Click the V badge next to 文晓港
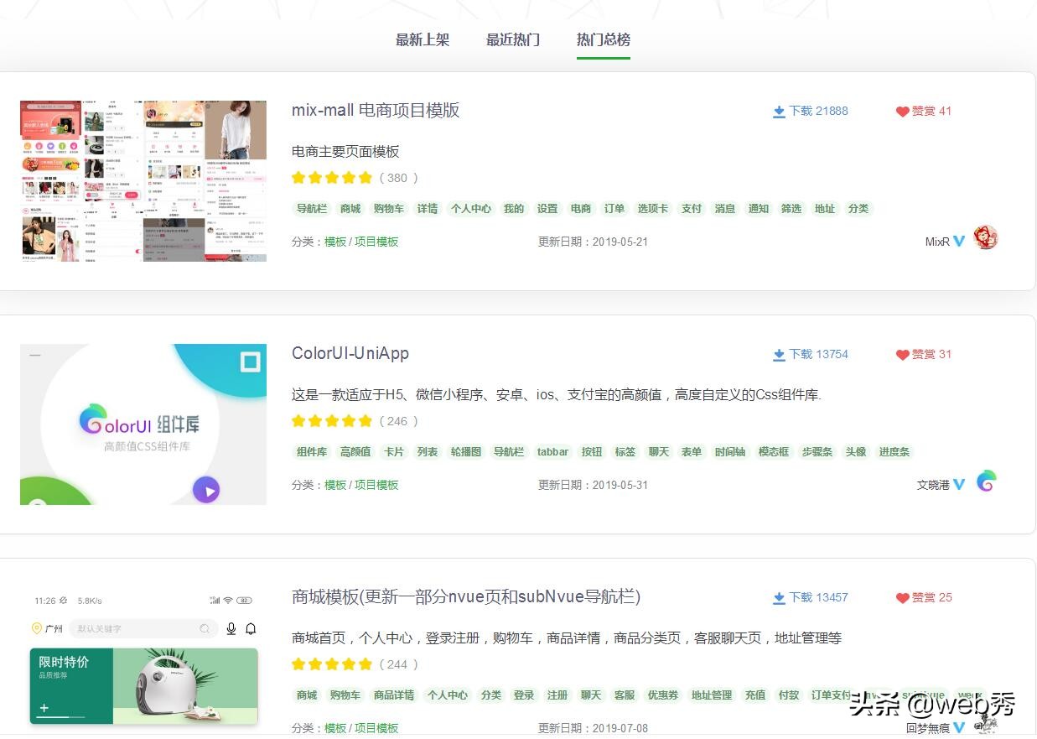1037x739 pixels. 958,484
